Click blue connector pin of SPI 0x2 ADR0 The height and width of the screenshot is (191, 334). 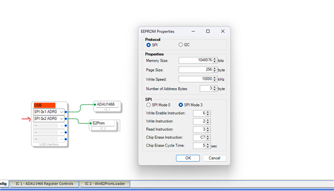click(x=66, y=119)
